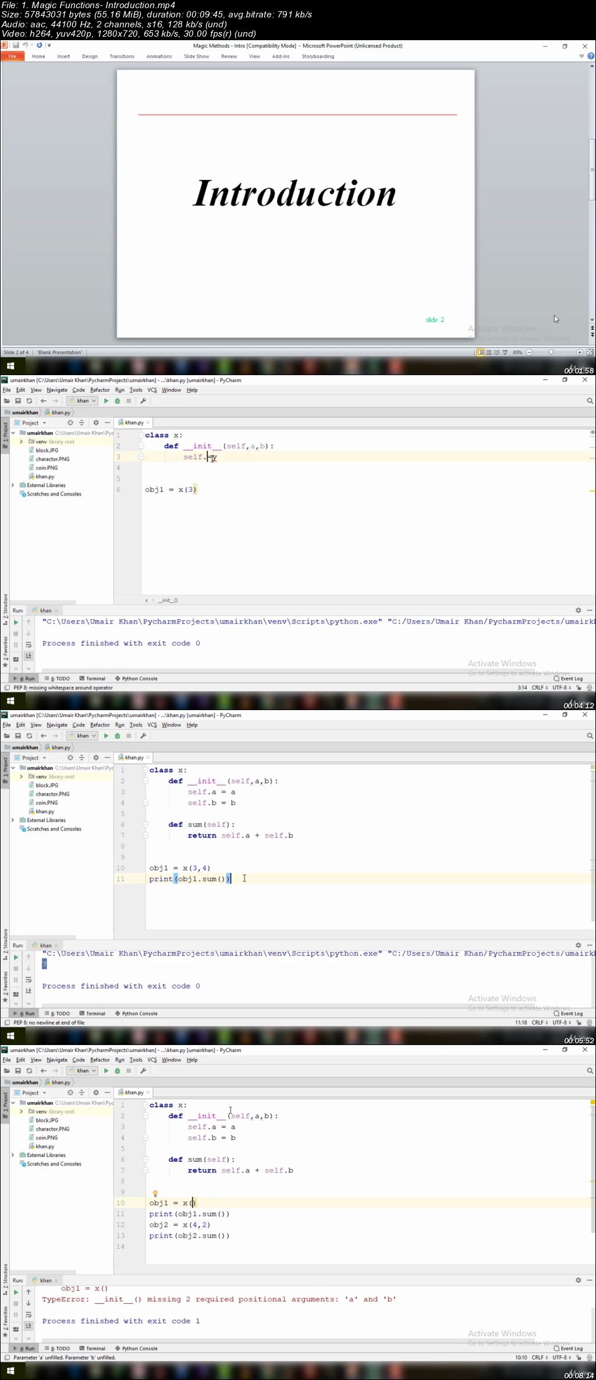Switch PowerPoint to Slide Sorter view
This screenshot has height=1380, width=596.
pos(489,352)
